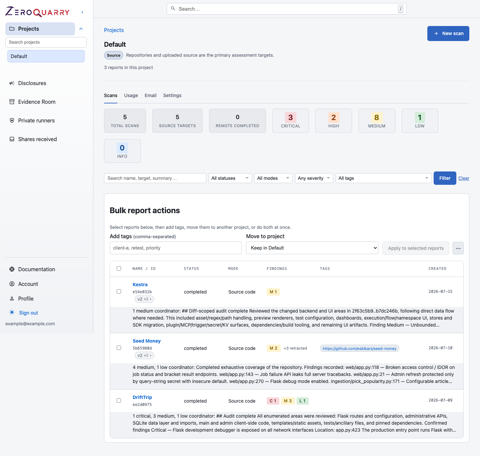The height and width of the screenshot is (456, 480).
Task: Click the Source Targets stat card
Action: tap(177, 121)
